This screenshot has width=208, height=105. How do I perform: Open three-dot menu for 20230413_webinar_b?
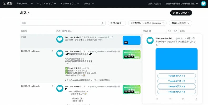[53, 86]
